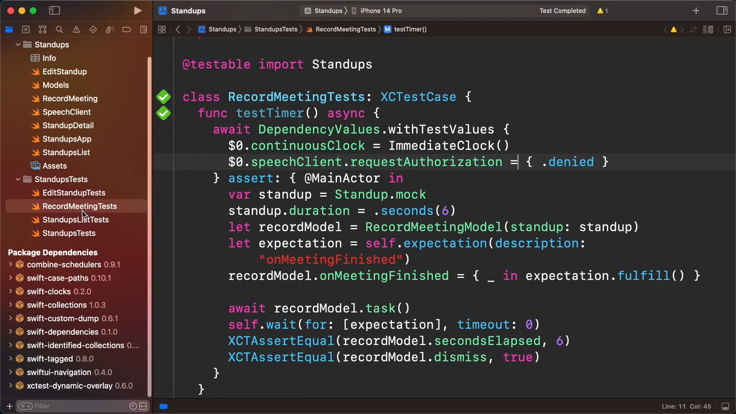Click the plus library button in toolbar
Viewport: 736px width, 414px height.
696,11
